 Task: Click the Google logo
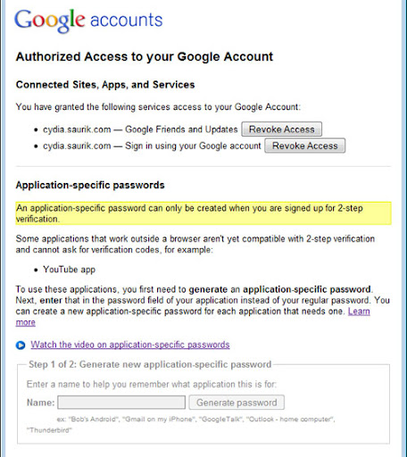click(50, 21)
